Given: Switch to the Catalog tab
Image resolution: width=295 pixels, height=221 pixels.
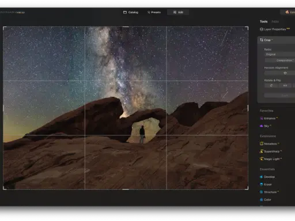Looking at the screenshot, I should tap(131, 12).
